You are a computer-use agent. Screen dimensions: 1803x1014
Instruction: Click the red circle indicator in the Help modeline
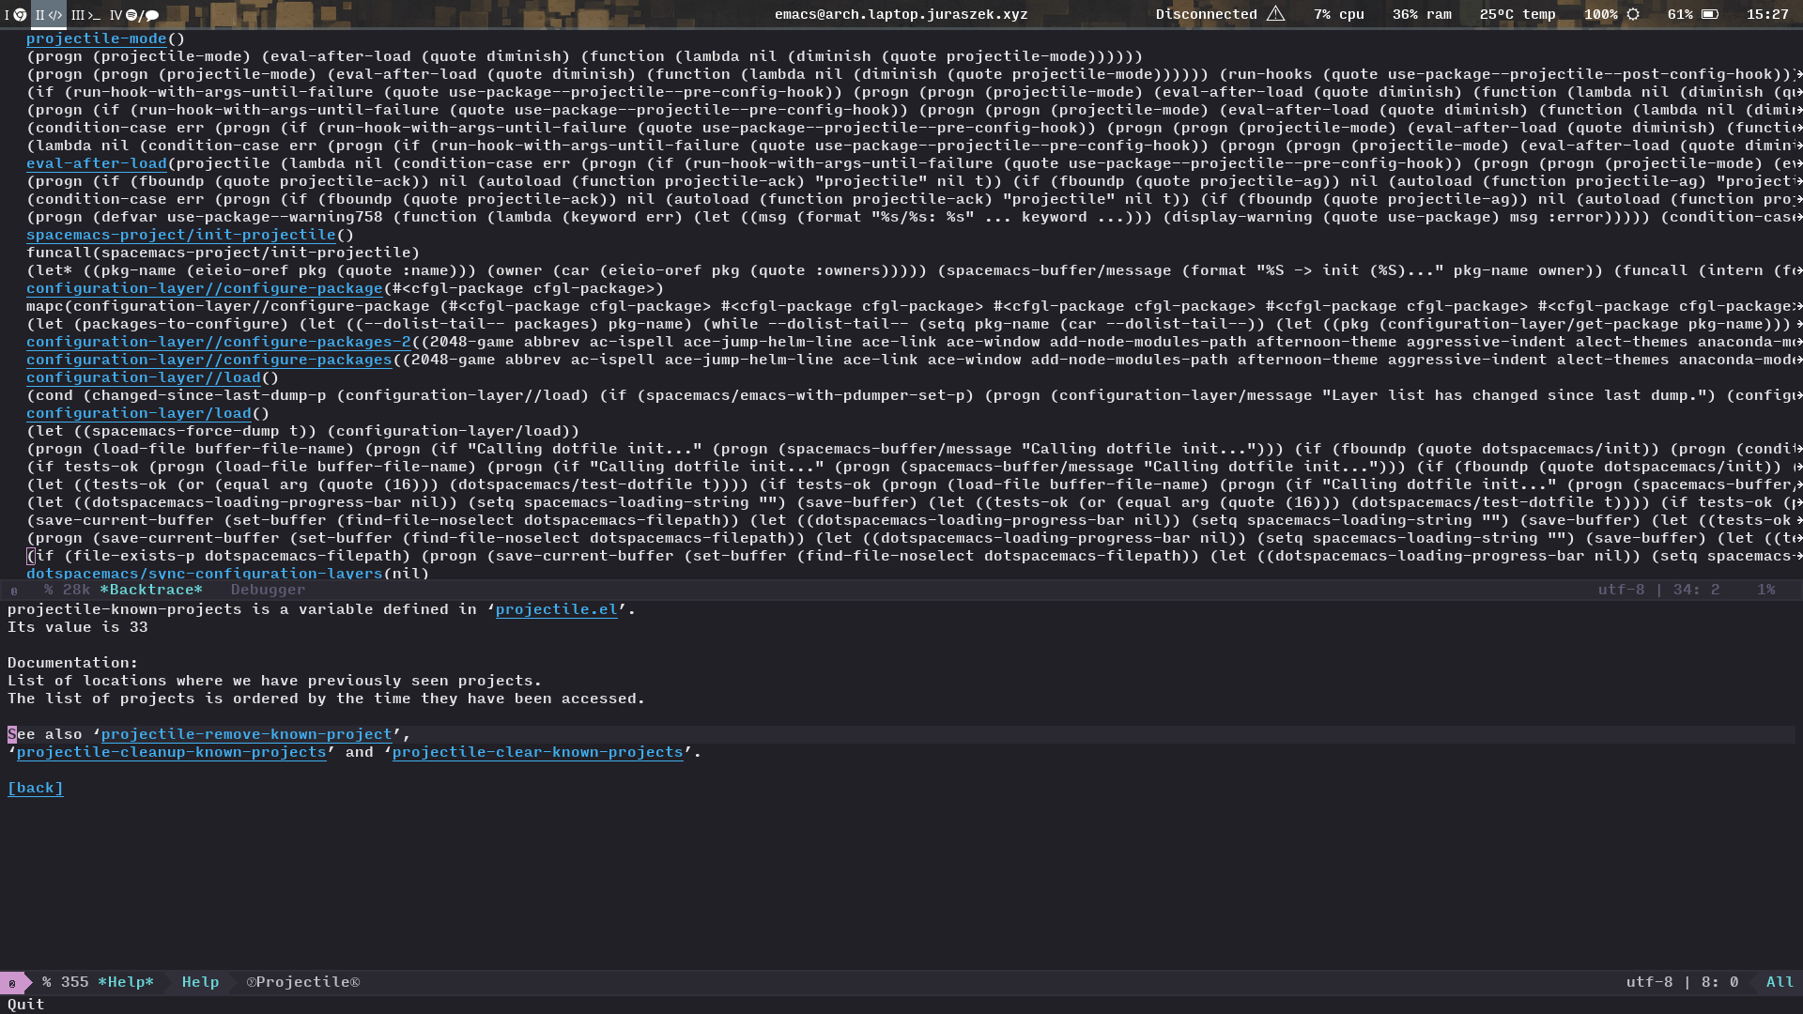click(10, 982)
